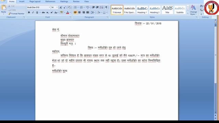The width and height of the screenshot is (219, 123).
Task: Apply text highlight color
Action: pos(62,12)
